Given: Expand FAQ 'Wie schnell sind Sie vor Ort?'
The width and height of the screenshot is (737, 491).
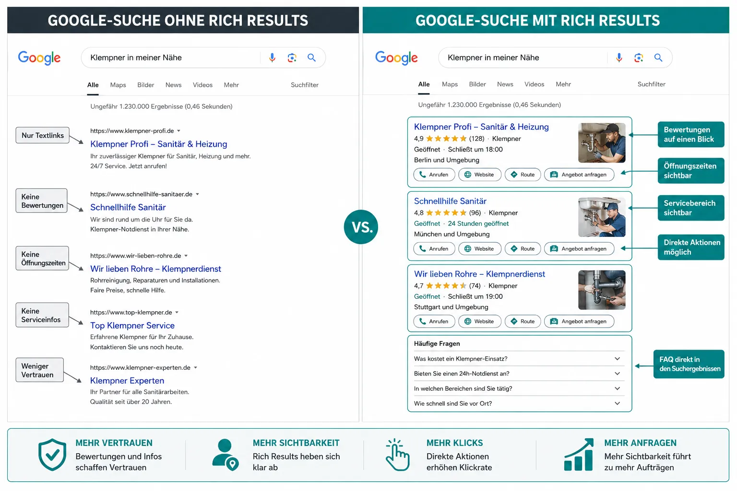Looking at the screenshot, I should tap(519, 403).
